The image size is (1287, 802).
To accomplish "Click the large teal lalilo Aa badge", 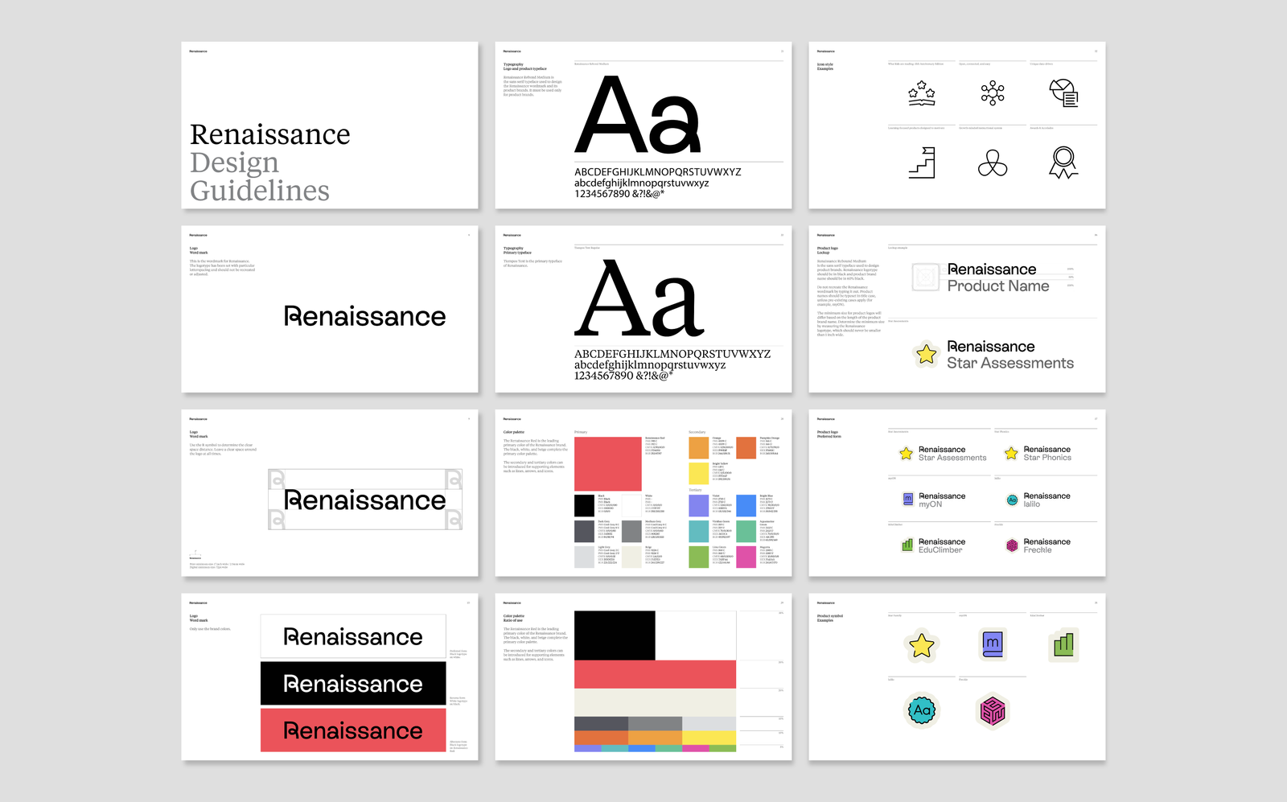I will coord(922,710).
